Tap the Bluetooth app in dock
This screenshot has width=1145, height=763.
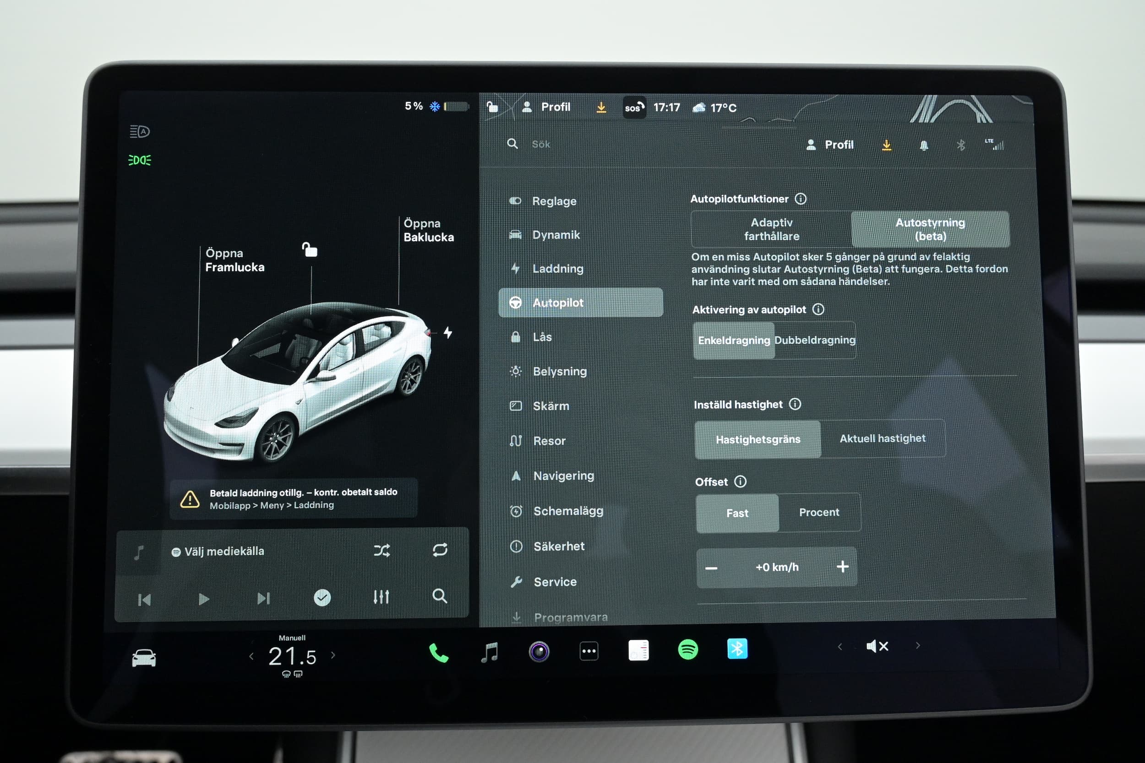(x=737, y=649)
